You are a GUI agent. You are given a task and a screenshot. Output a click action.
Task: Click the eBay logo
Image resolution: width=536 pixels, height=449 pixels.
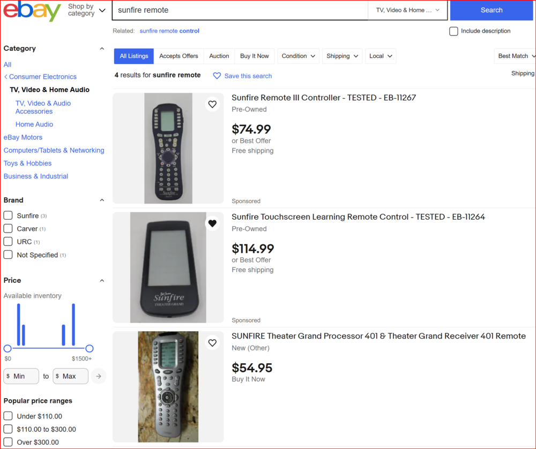point(32,11)
